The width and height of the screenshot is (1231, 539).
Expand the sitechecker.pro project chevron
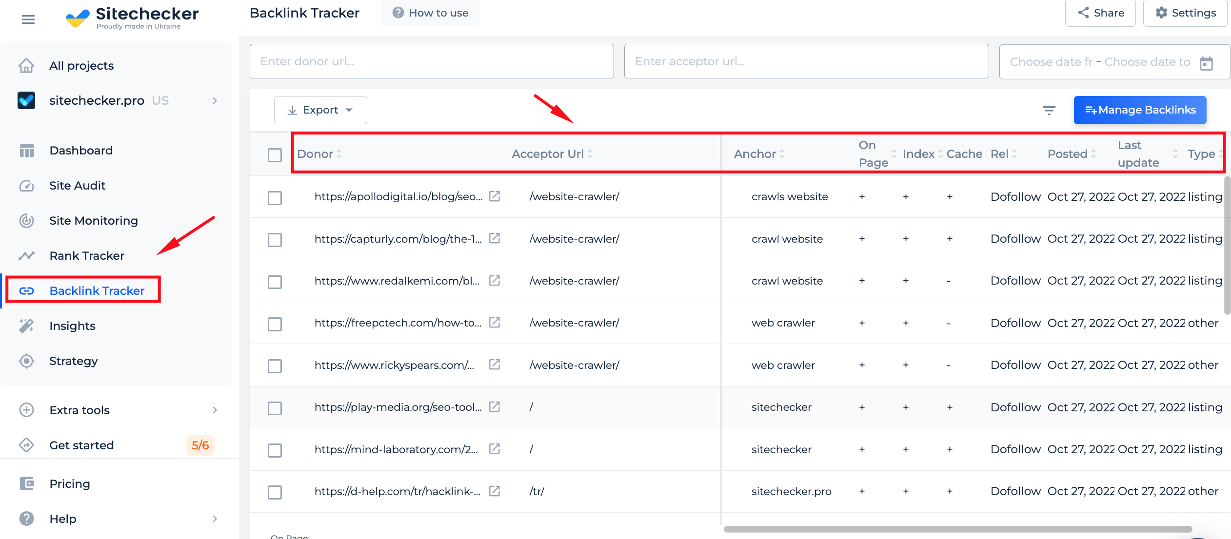[215, 100]
